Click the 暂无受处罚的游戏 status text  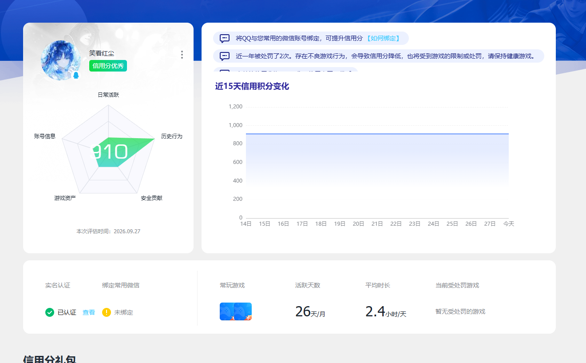pyautogui.click(x=460, y=311)
